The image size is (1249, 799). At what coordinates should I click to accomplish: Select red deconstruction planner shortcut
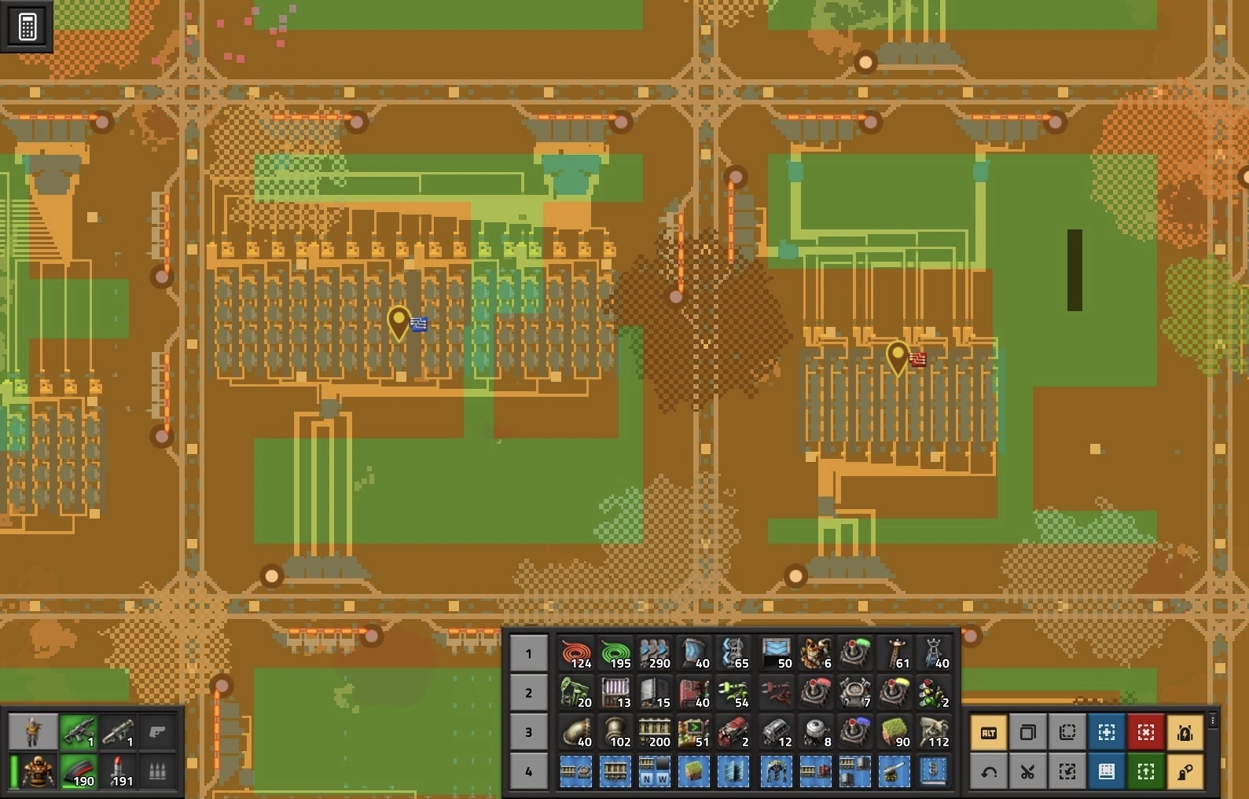pyautogui.click(x=1146, y=733)
